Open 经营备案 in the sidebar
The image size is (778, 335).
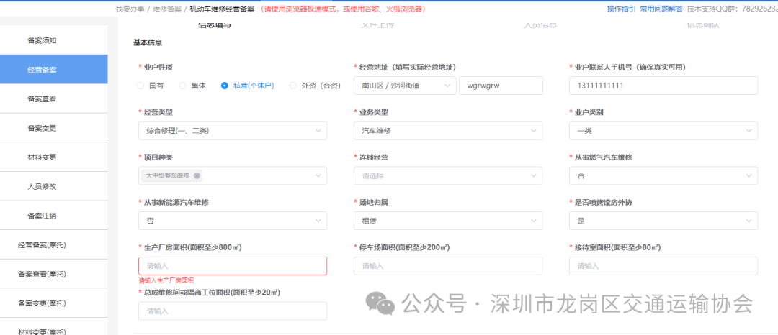coord(42,70)
